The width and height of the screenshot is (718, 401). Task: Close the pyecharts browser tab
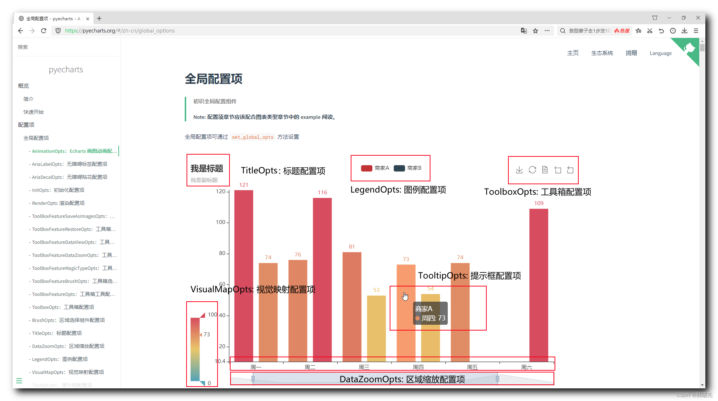(x=88, y=18)
